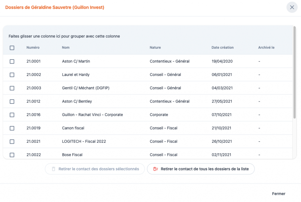The width and height of the screenshot is (301, 202).
Task: Sort by the Nom column header
Action: [66, 47]
